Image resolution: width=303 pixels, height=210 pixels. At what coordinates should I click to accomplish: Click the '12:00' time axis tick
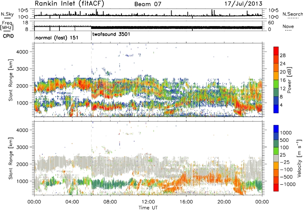click(148, 202)
